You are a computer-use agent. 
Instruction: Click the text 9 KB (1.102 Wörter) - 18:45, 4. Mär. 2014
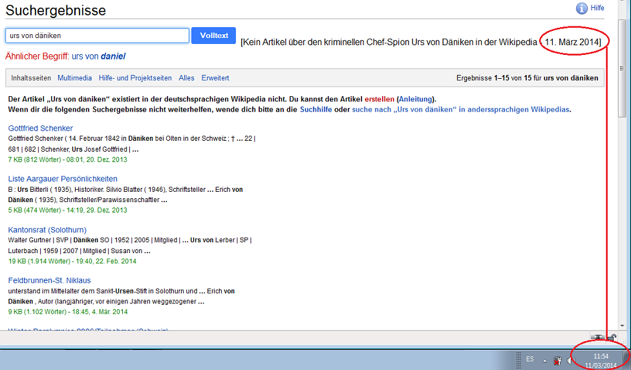[68, 312]
